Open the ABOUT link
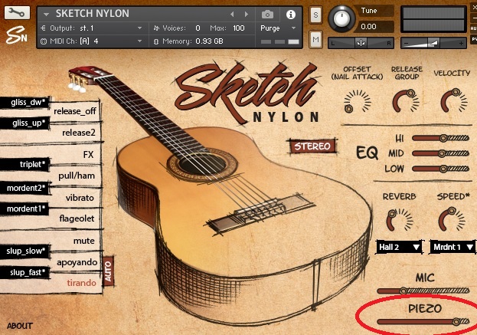477x335 pixels. [x=19, y=326]
